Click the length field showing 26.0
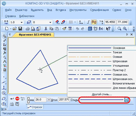 coord(40,100)
